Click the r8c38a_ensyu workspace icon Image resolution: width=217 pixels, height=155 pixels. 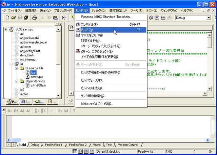click(11, 29)
